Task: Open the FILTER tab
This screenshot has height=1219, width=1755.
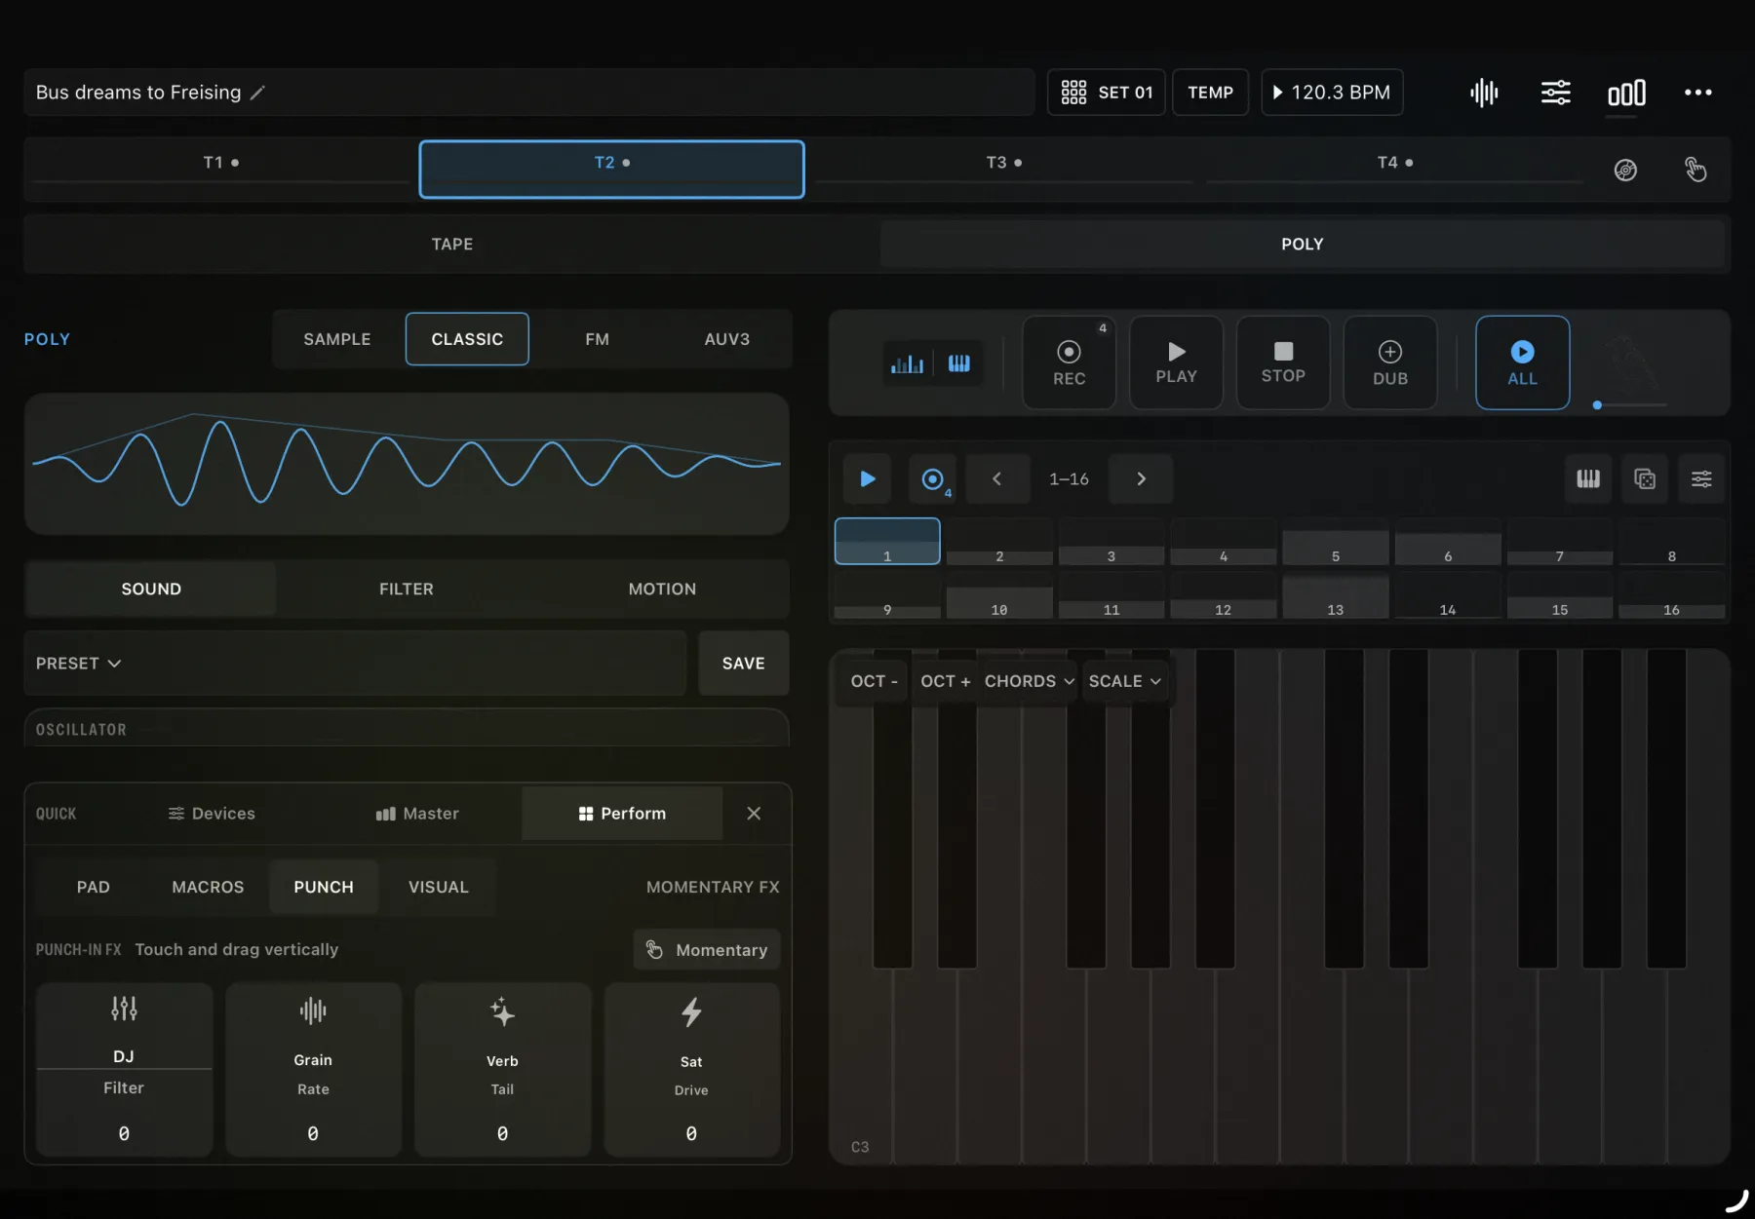Action: pos(406,589)
